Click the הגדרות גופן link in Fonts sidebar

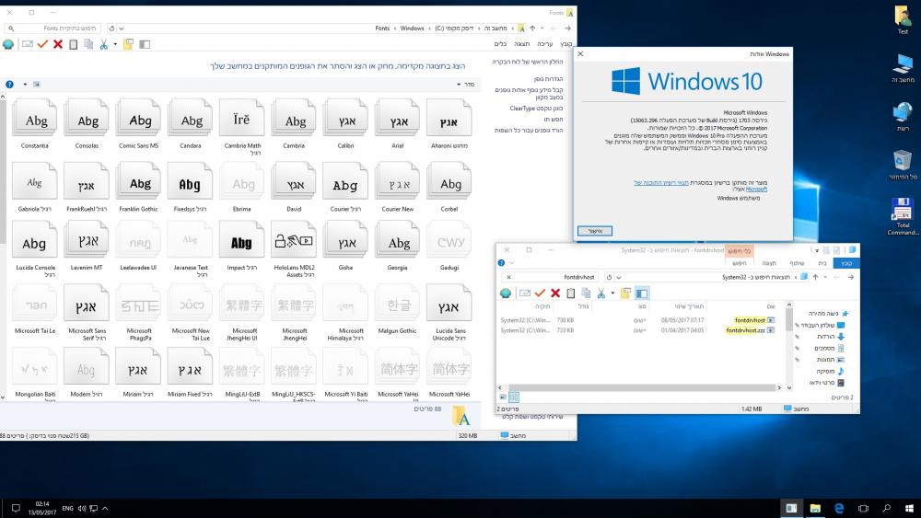click(x=548, y=78)
